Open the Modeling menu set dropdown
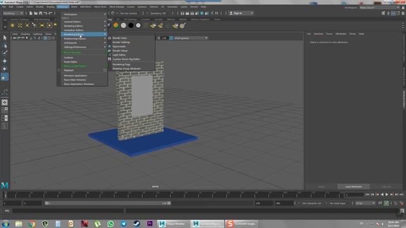This screenshot has height=228, width=406. pyautogui.click(x=13, y=13)
